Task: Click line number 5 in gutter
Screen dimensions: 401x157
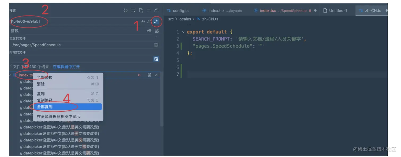Action: click(x=178, y=60)
